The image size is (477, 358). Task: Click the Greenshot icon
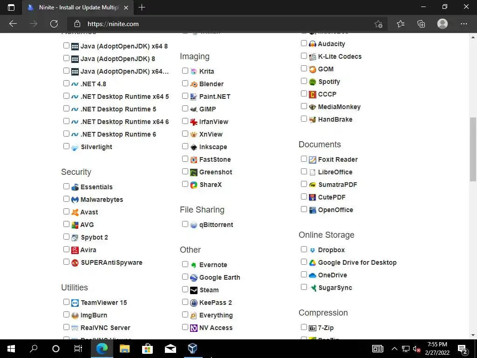click(x=194, y=172)
